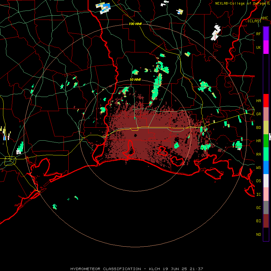This screenshot has width=271, height=271.
Task: Click the IC legend label
Action: click(x=258, y=195)
